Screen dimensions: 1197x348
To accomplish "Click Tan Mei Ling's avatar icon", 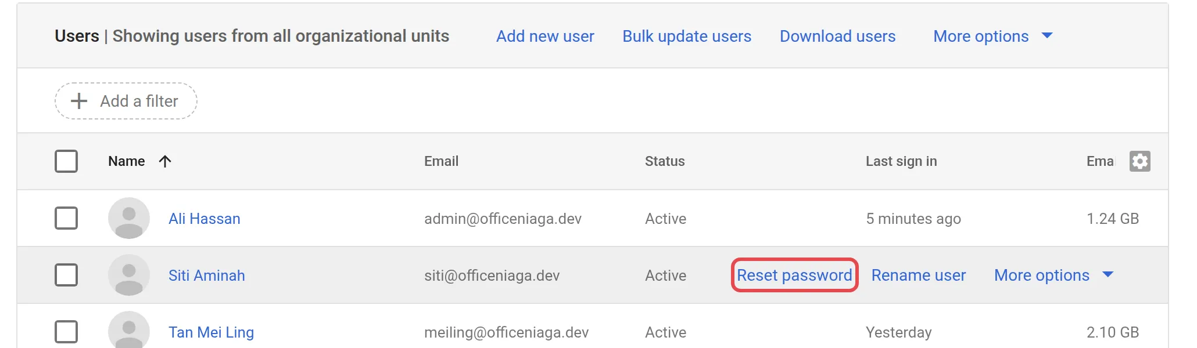I will coord(129,330).
